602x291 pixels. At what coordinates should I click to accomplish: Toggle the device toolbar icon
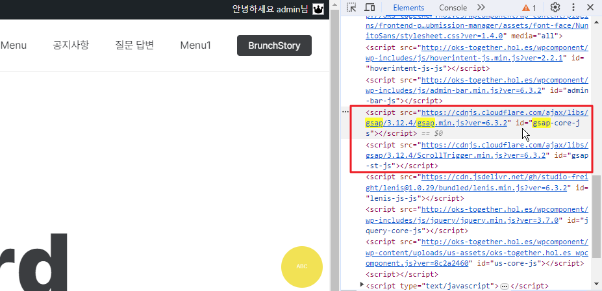pos(370,8)
